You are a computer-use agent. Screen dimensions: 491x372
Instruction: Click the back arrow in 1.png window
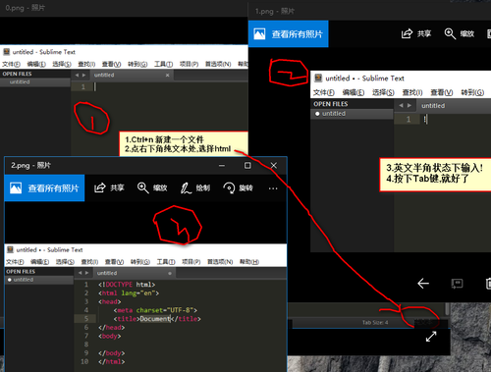coord(423,284)
